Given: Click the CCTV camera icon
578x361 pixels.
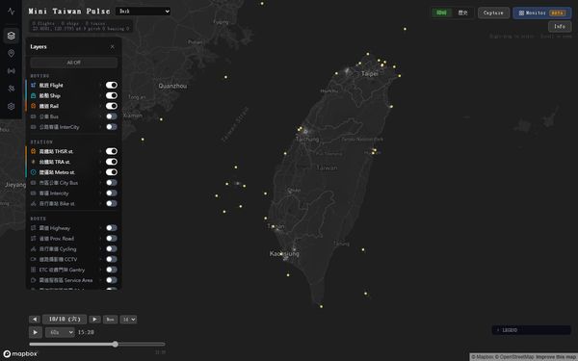Looking at the screenshot, I should click(33, 259).
